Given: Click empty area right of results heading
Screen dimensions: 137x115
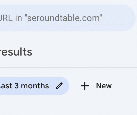Looking at the screenshot, I should point(84,52).
